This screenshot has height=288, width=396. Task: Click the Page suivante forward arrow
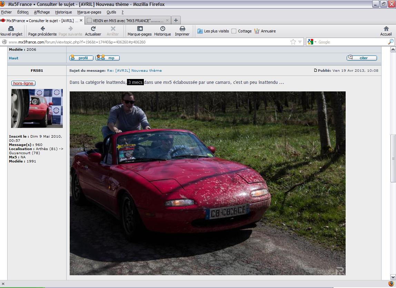point(70,31)
